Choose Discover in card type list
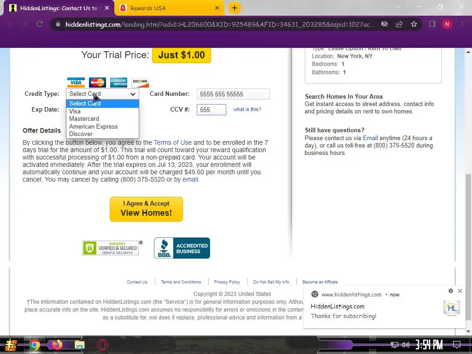The image size is (472, 354). pyautogui.click(x=102, y=134)
